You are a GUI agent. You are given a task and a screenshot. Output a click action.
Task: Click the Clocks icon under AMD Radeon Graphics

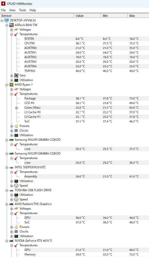coord(16,232)
